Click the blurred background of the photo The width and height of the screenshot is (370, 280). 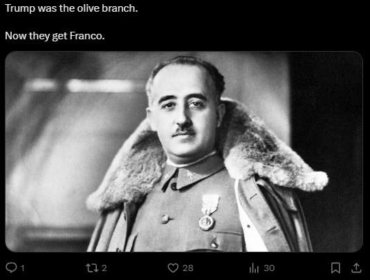tap(71, 141)
